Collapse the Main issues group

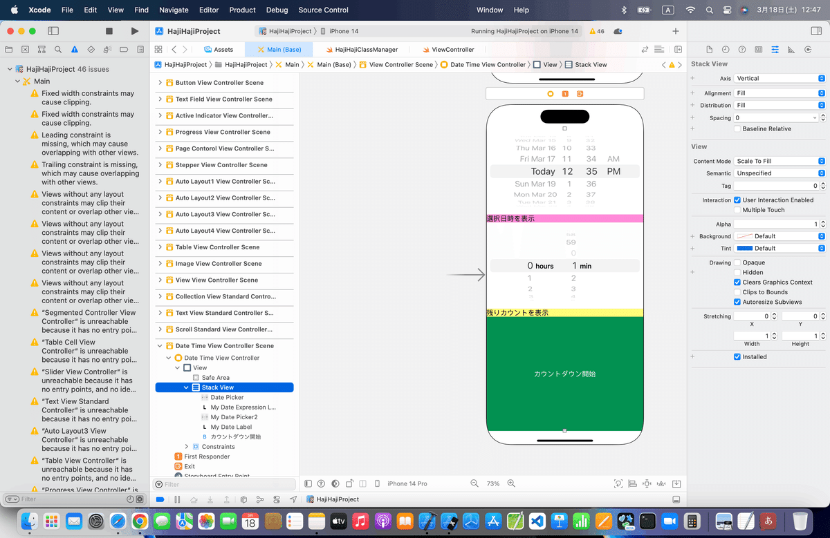click(17, 81)
